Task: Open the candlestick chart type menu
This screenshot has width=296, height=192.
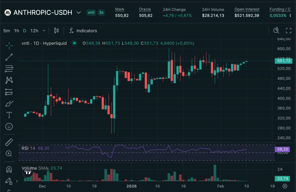Action: pos(56,31)
